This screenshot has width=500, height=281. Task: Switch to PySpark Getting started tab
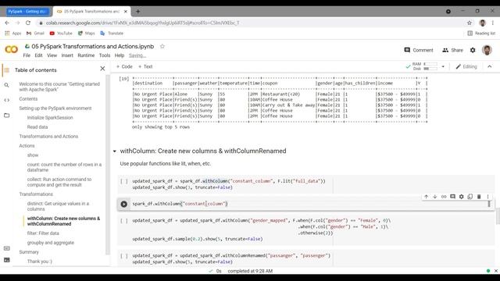(x=28, y=12)
